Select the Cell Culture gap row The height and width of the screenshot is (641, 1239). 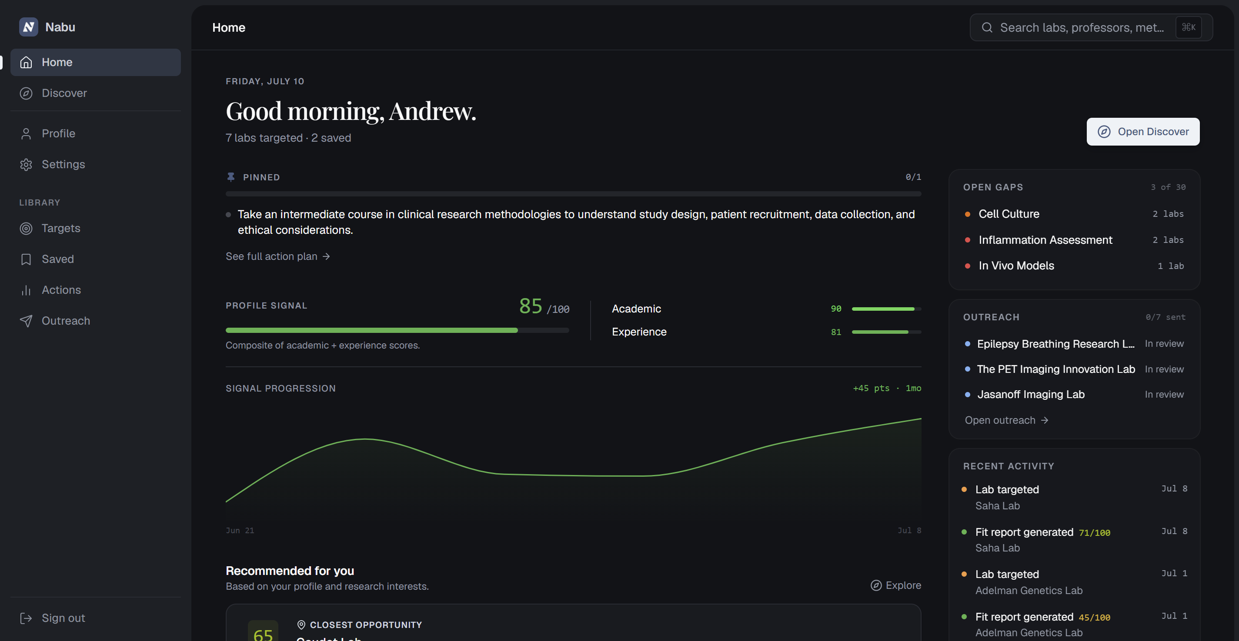[x=1074, y=214]
